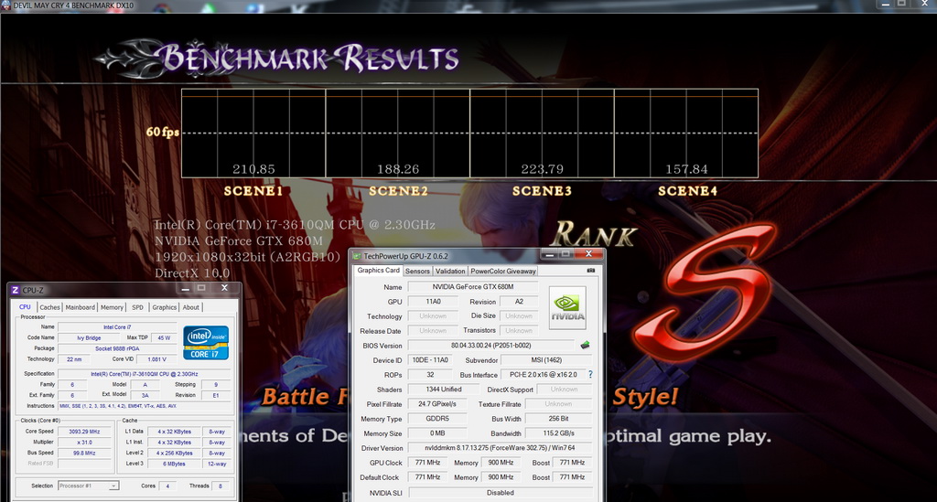Click the Scene 1 score 210.85
The width and height of the screenshot is (937, 502).
253,169
